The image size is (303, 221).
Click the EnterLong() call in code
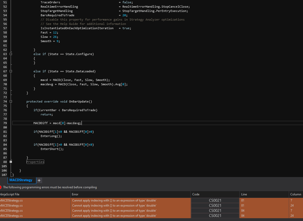51,136
